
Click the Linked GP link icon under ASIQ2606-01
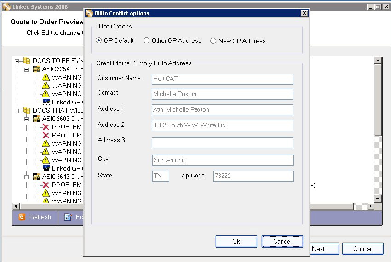(46, 168)
